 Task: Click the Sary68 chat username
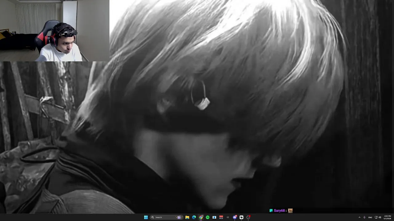coord(279,211)
